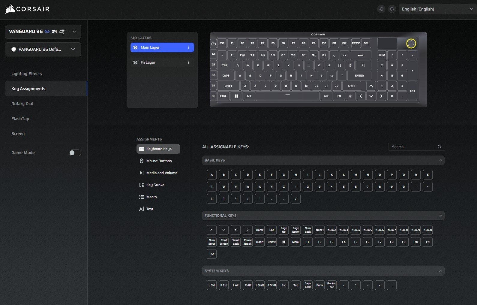Click the search magnifier icon
The width and height of the screenshot is (477, 305).
tap(439, 147)
